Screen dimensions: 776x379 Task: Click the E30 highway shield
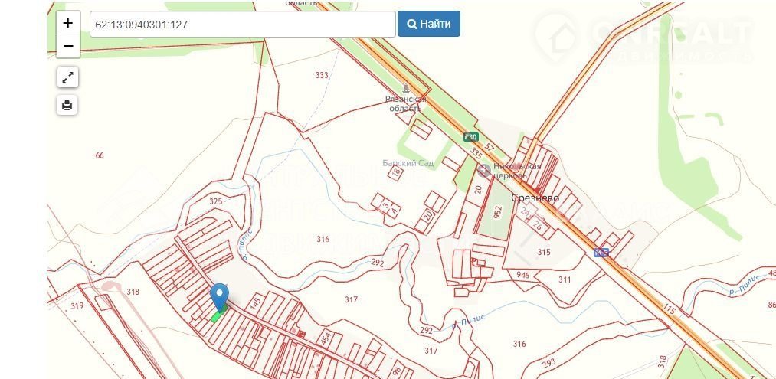pos(470,137)
